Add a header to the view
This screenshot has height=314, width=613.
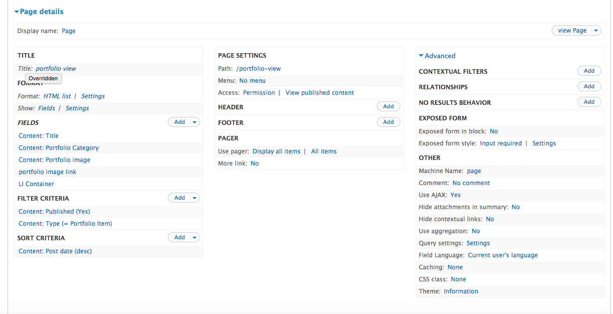[388, 106]
